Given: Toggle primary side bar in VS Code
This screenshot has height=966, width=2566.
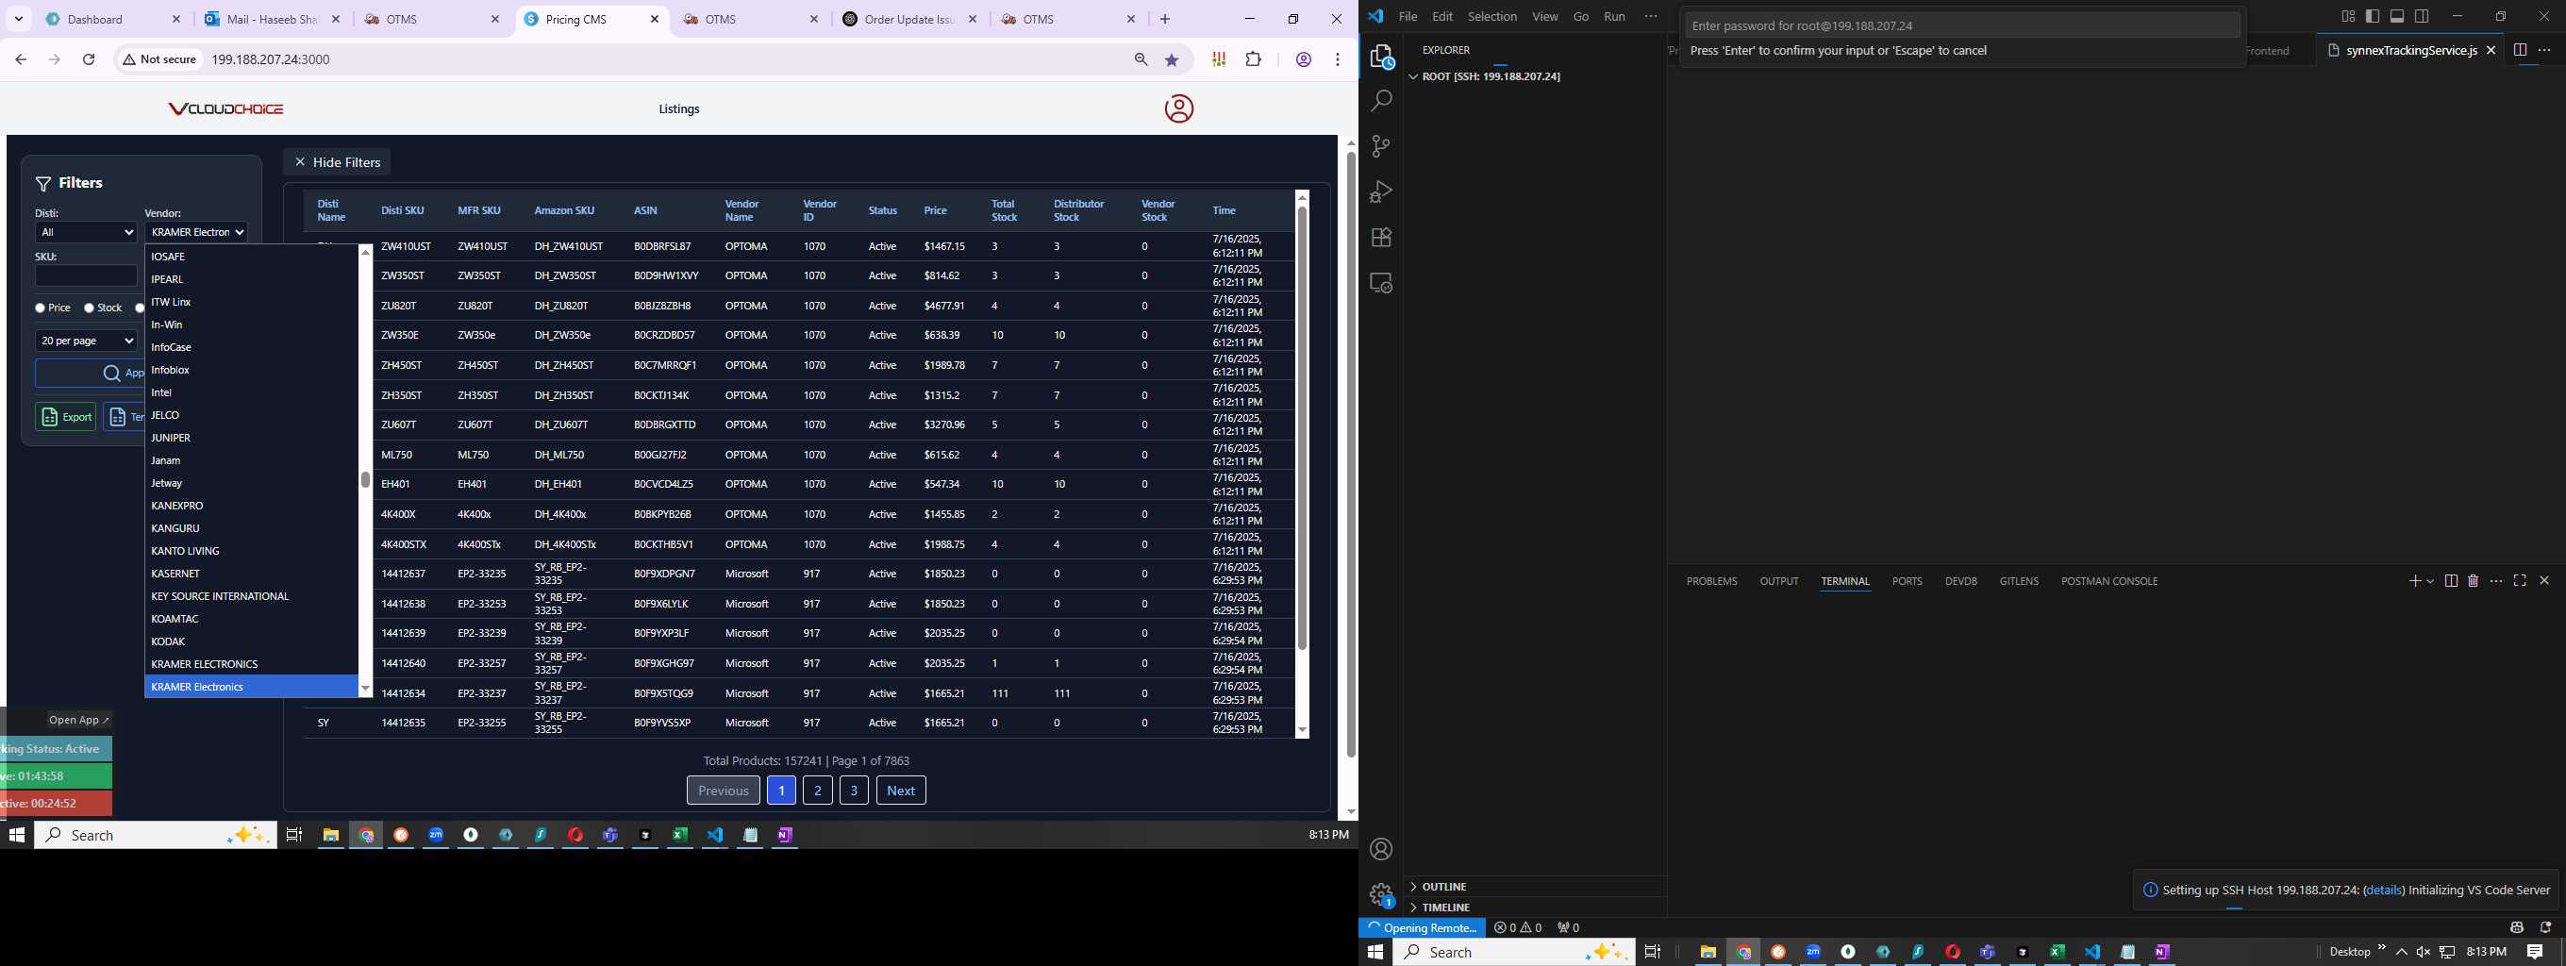Looking at the screenshot, I should (x=2372, y=16).
